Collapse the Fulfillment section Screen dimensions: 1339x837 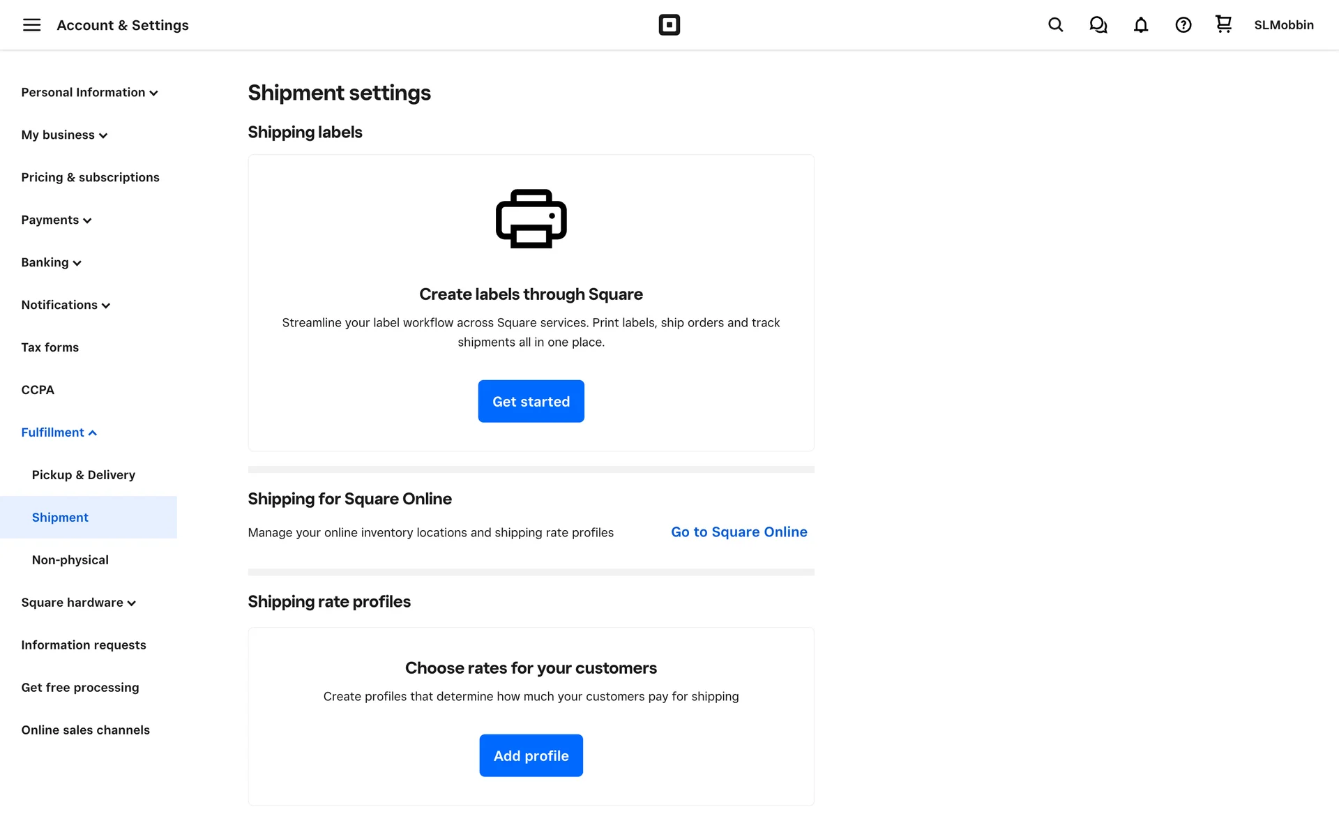59,432
